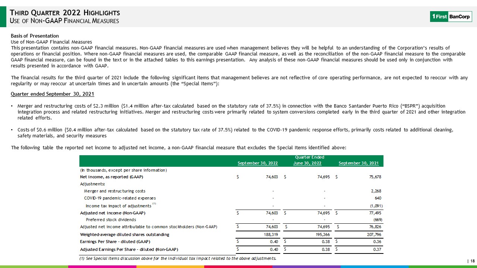Image resolution: width=477 pixels, height=268 pixels.
Task: Select the September 30, 2022 column header
Action: pyautogui.click(x=258, y=163)
